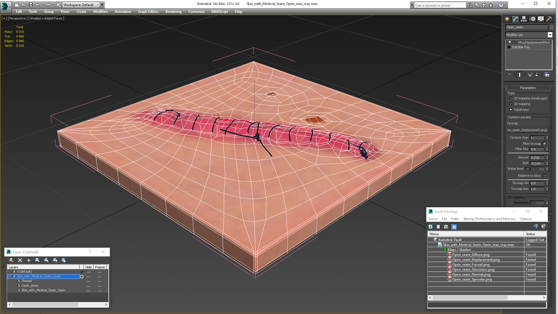Open the Modifiers menu
Viewport: 558px width, 314px height.
(x=100, y=12)
